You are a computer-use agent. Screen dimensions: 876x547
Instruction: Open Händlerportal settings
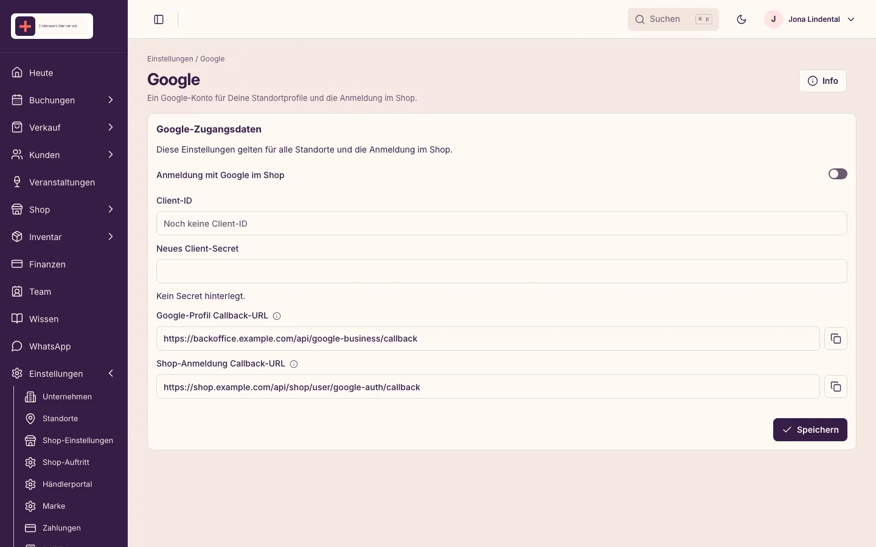pyautogui.click(x=70, y=484)
